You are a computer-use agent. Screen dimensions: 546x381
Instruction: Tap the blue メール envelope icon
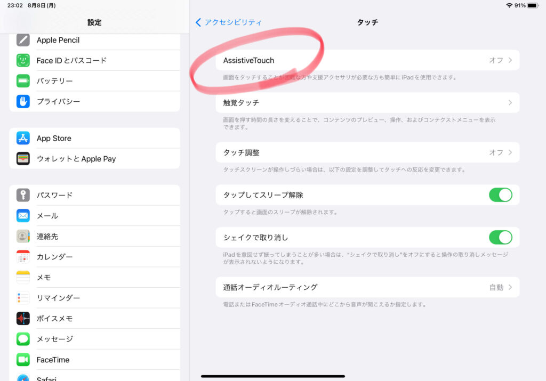click(x=23, y=216)
